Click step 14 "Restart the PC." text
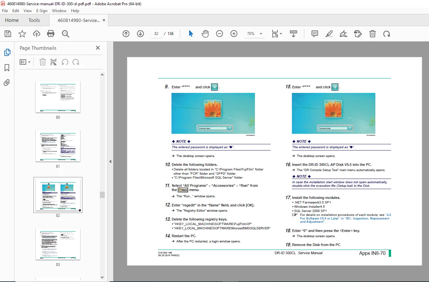The height and width of the screenshot is (282, 429). click(x=184, y=236)
